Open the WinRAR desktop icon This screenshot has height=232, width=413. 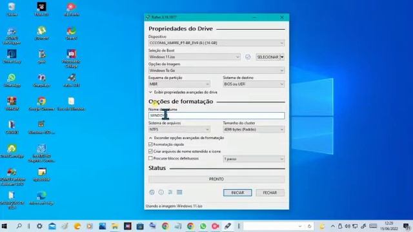pyautogui.click(x=12, y=104)
